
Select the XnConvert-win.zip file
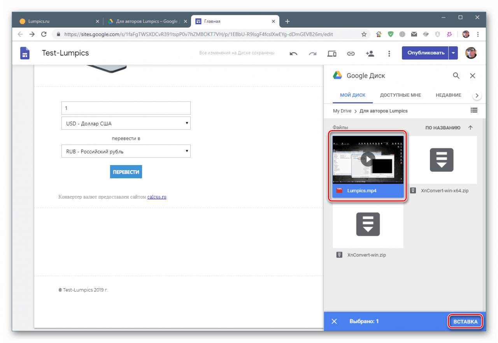point(368,233)
